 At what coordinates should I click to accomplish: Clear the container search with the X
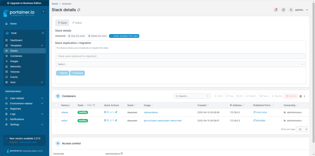[208, 96]
